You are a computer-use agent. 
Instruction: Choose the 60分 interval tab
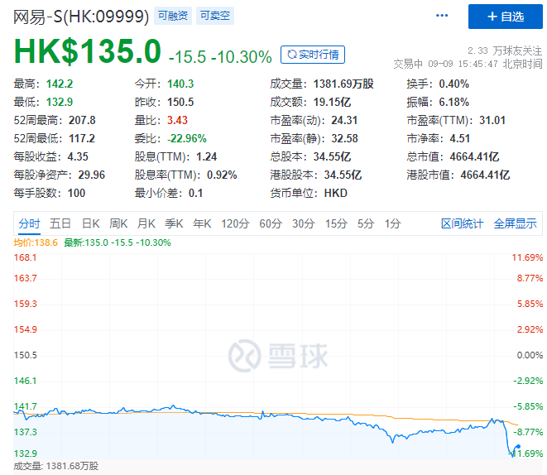coord(271,223)
